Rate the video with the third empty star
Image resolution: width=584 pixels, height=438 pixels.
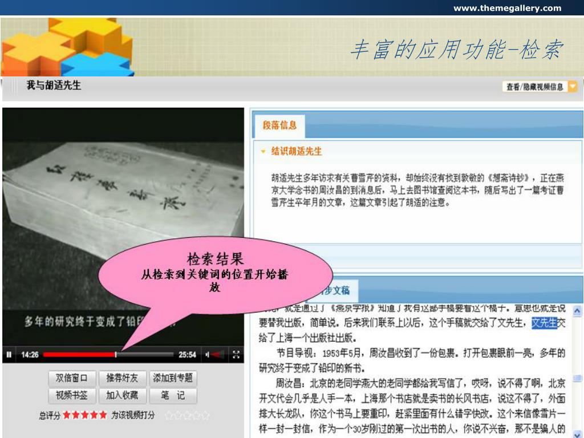pos(187,415)
